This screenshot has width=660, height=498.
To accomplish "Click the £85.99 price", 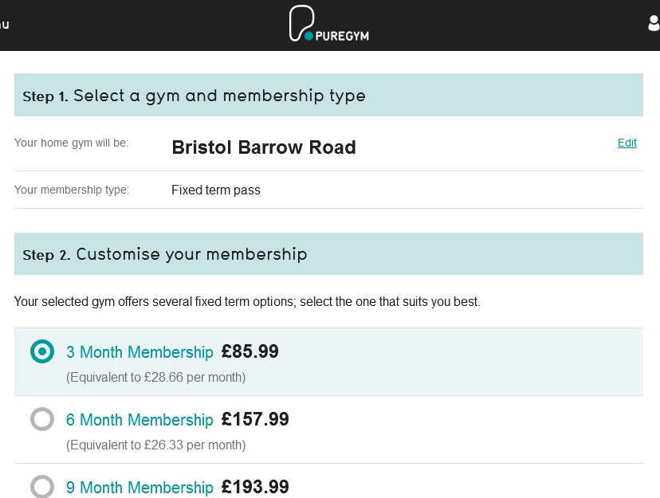I will coord(249,351).
